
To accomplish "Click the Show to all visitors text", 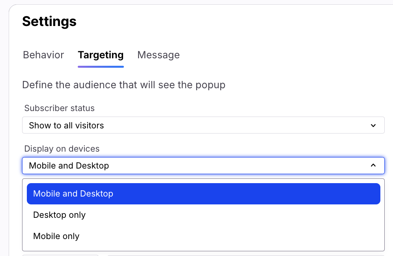I will pos(66,126).
